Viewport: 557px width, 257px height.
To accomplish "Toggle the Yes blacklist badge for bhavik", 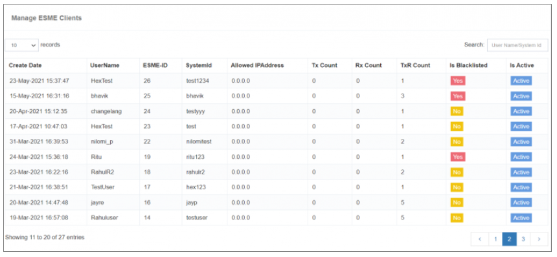I will pyautogui.click(x=458, y=96).
